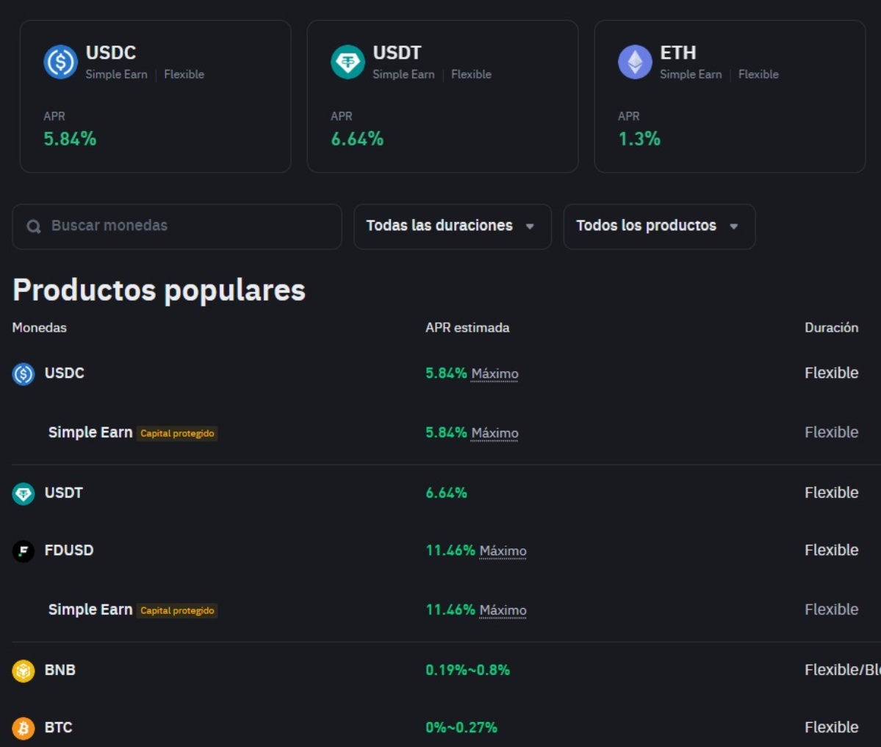Viewport: 881px width, 747px height.
Task: Click the 'Flexible' duration label for USDT
Action: coord(832,493)
